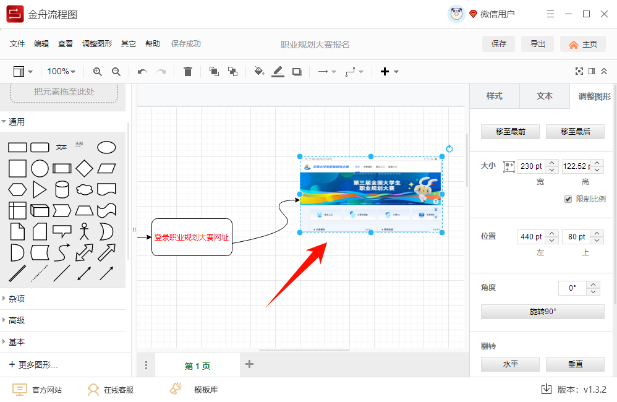Uncheck the 限制比例 checkbox
This screenshot has width=617, height=402.
pyautogui.click(x=567, y=199)
